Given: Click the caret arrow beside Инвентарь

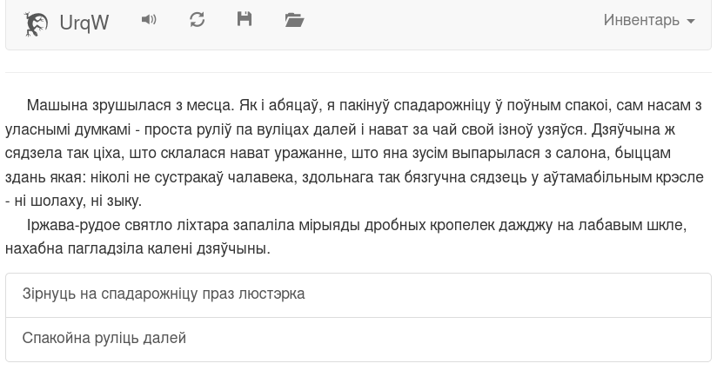Looking at the screenshot, I should [691, 21].
